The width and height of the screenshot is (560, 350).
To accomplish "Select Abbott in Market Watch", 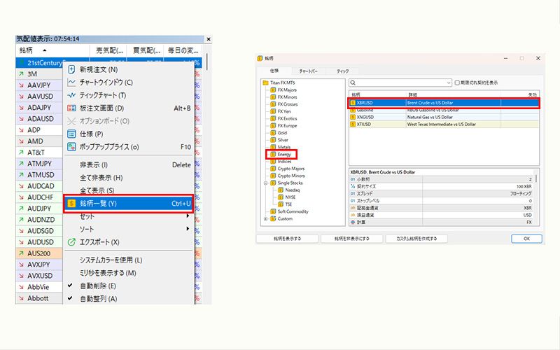I will [x=38, y=298].
